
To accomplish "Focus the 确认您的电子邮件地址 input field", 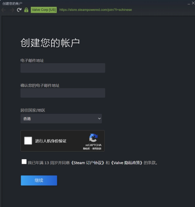I will point(63,93).
